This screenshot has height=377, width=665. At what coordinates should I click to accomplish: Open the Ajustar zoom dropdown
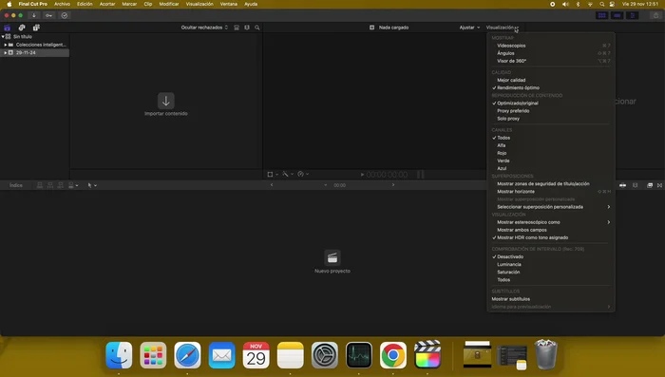pos(469,28)
